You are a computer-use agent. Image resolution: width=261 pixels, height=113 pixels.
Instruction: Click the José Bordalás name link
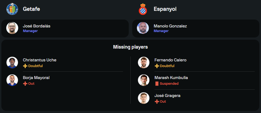pos(36,26)
